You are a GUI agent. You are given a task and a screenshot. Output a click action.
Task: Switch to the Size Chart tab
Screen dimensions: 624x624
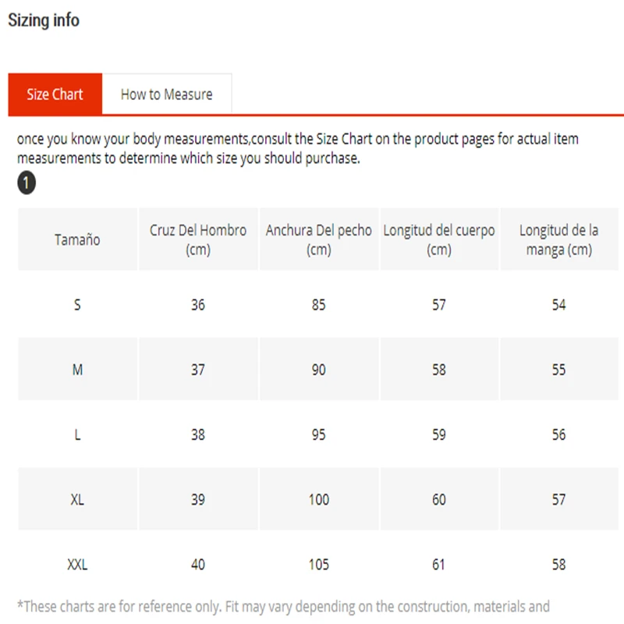[x=55, y=94]
